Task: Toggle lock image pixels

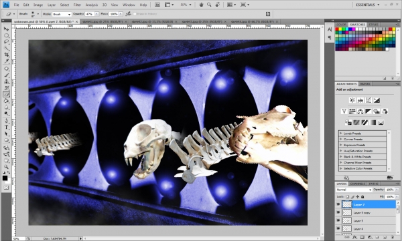Action: (352, 196)
